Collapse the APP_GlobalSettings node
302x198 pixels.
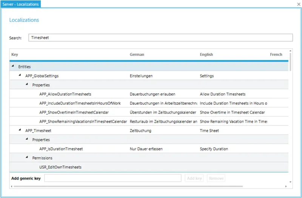20,76
